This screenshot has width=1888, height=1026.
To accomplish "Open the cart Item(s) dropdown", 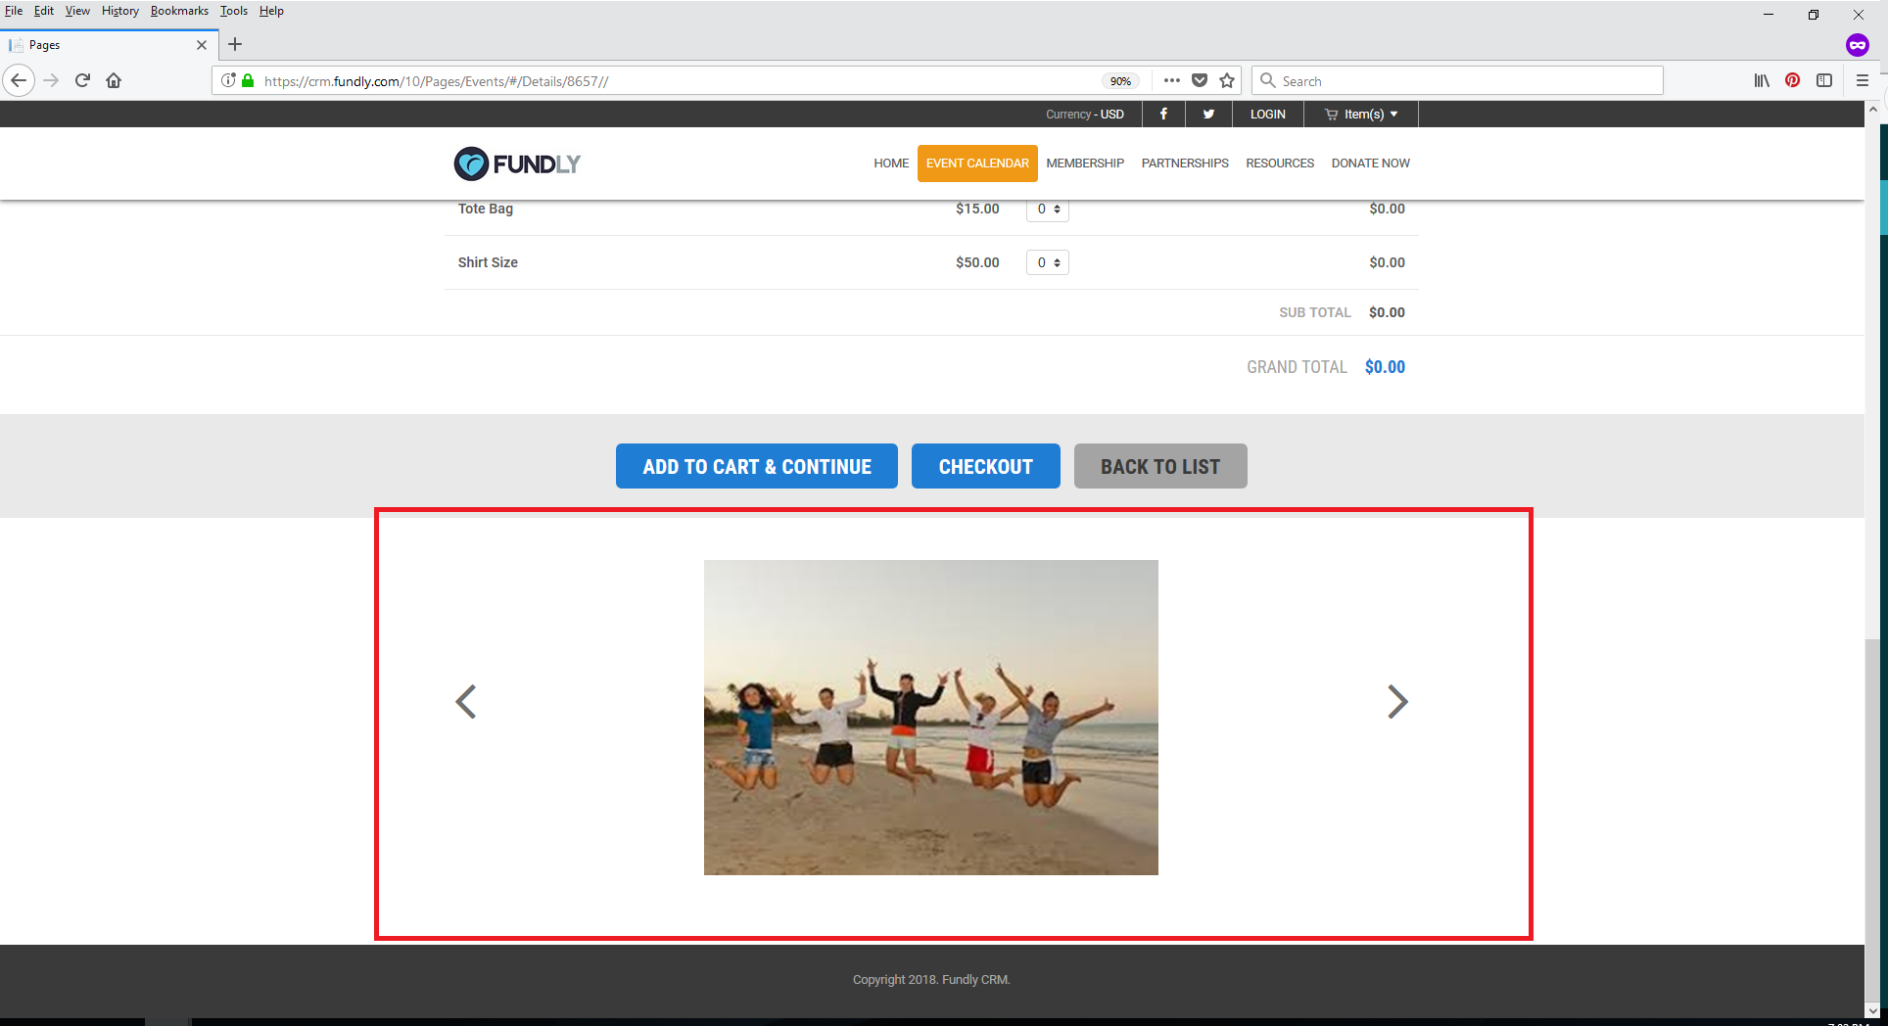I will point(1361,114).
